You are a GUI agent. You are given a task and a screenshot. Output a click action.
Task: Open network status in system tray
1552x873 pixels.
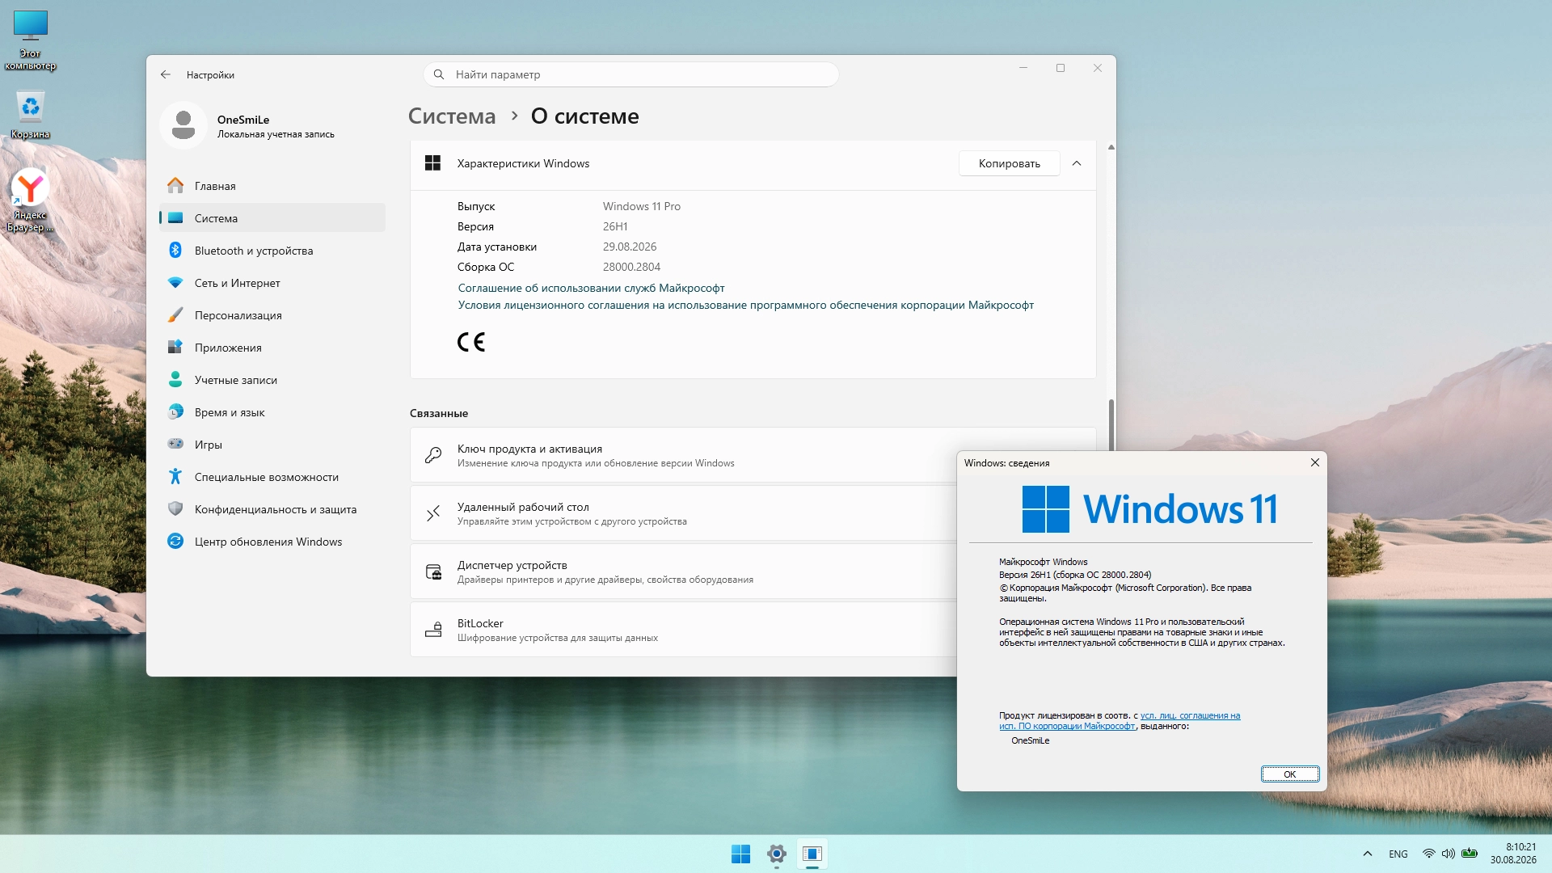point(1428,854)
